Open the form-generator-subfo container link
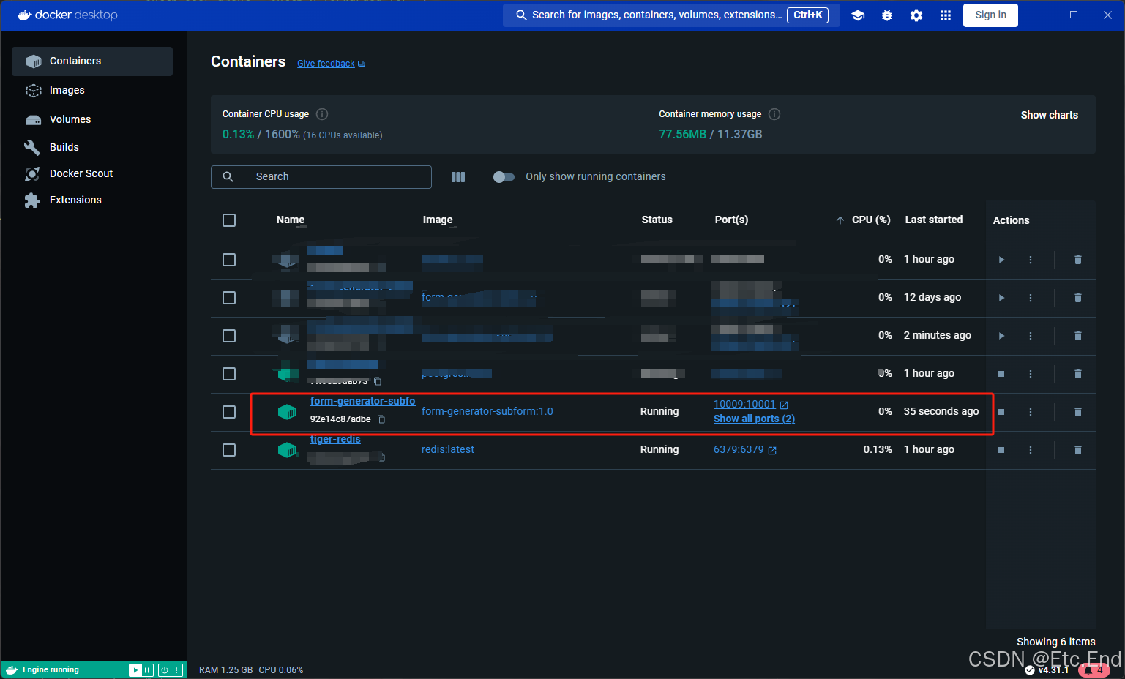 tap(362, 401)
